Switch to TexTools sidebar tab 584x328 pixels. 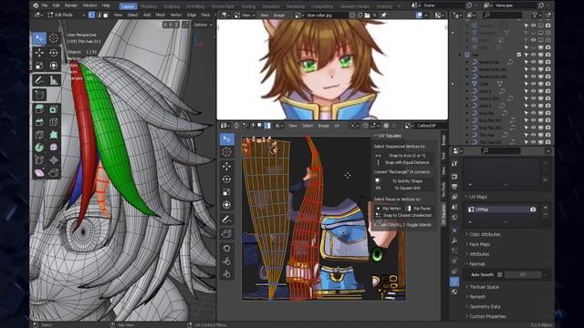443,190
